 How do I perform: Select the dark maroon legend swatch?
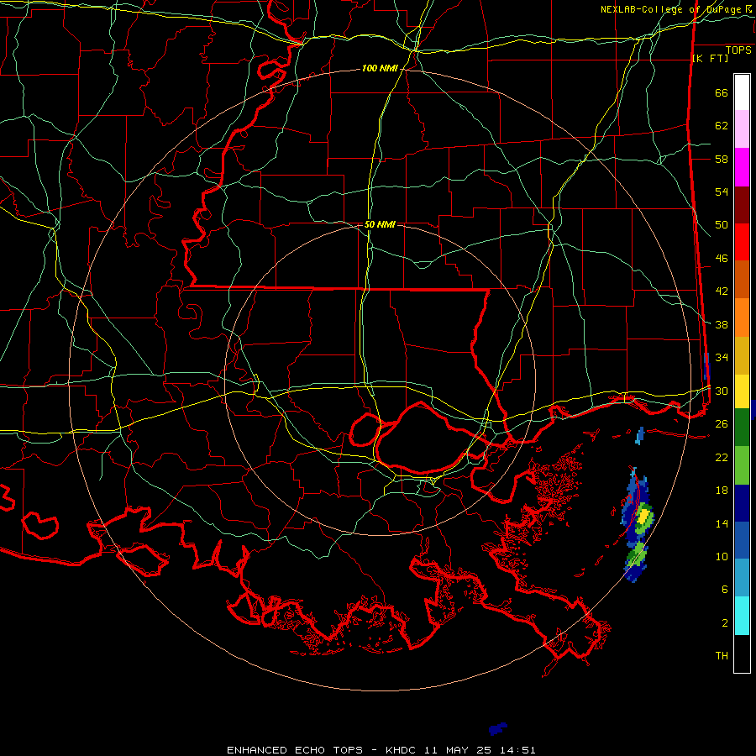point(742,205)
